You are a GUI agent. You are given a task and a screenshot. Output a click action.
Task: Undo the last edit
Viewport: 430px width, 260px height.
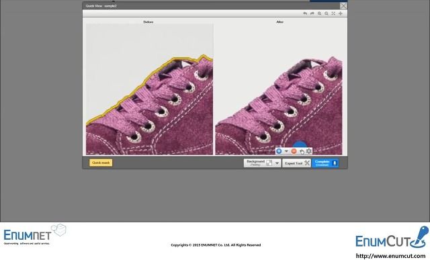pos(305,13)
